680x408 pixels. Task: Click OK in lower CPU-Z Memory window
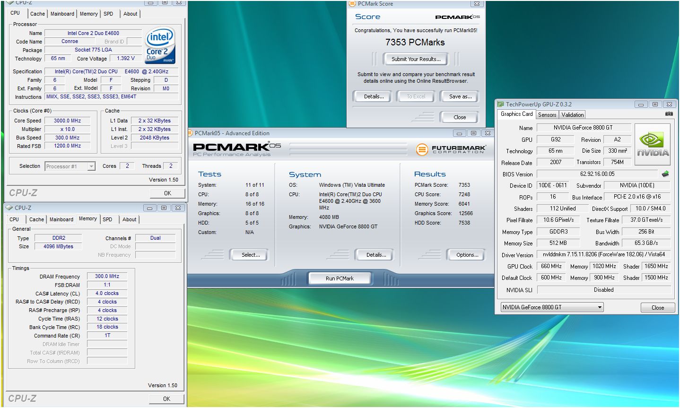pyautogui.click(x=167, y=399)
